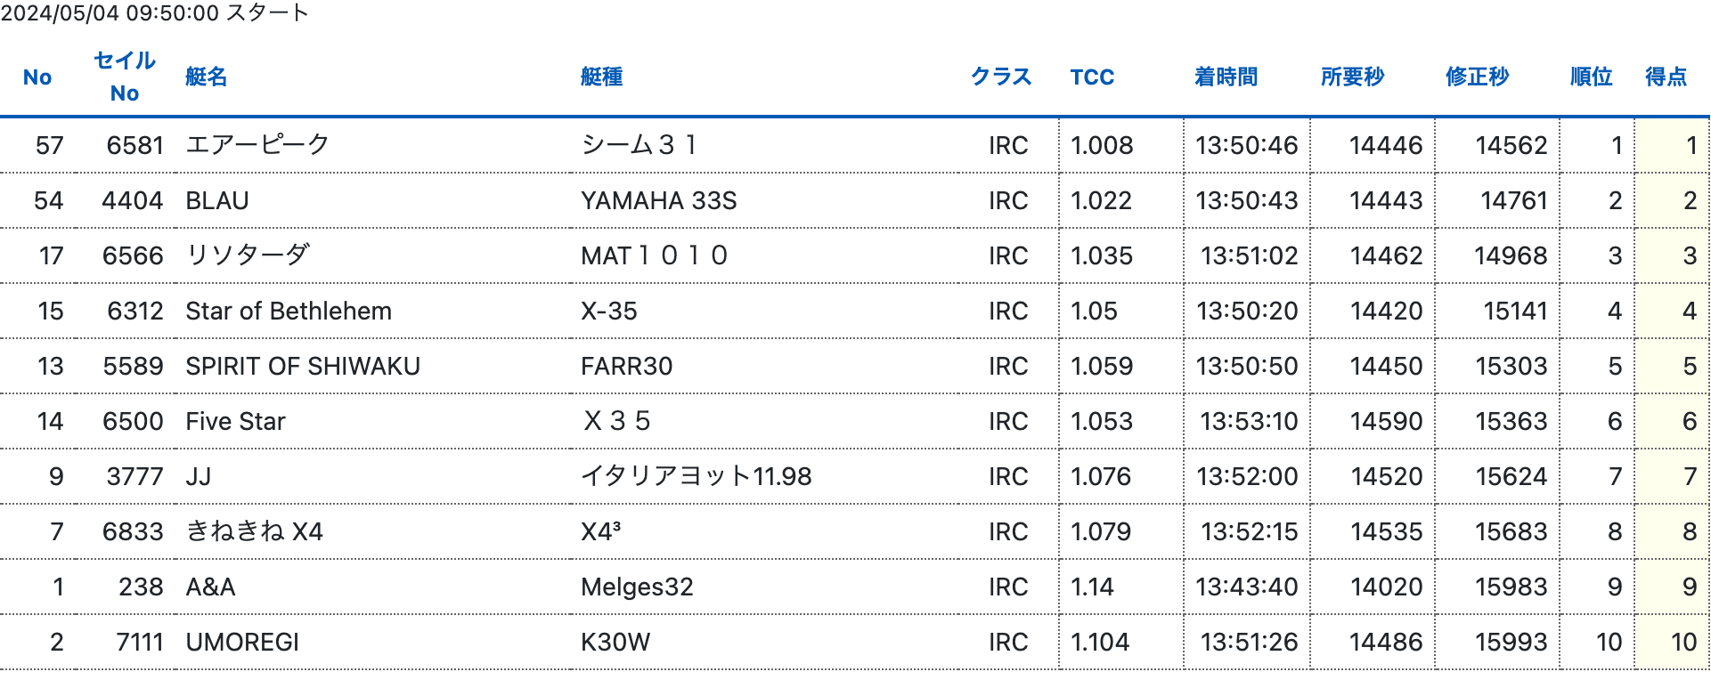Click the finish time 13:43:40
1711x680 pixels.
tap(1246, 587)
